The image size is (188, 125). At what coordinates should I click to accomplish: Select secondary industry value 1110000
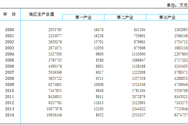pyautogui.click(x=139, y=54)
